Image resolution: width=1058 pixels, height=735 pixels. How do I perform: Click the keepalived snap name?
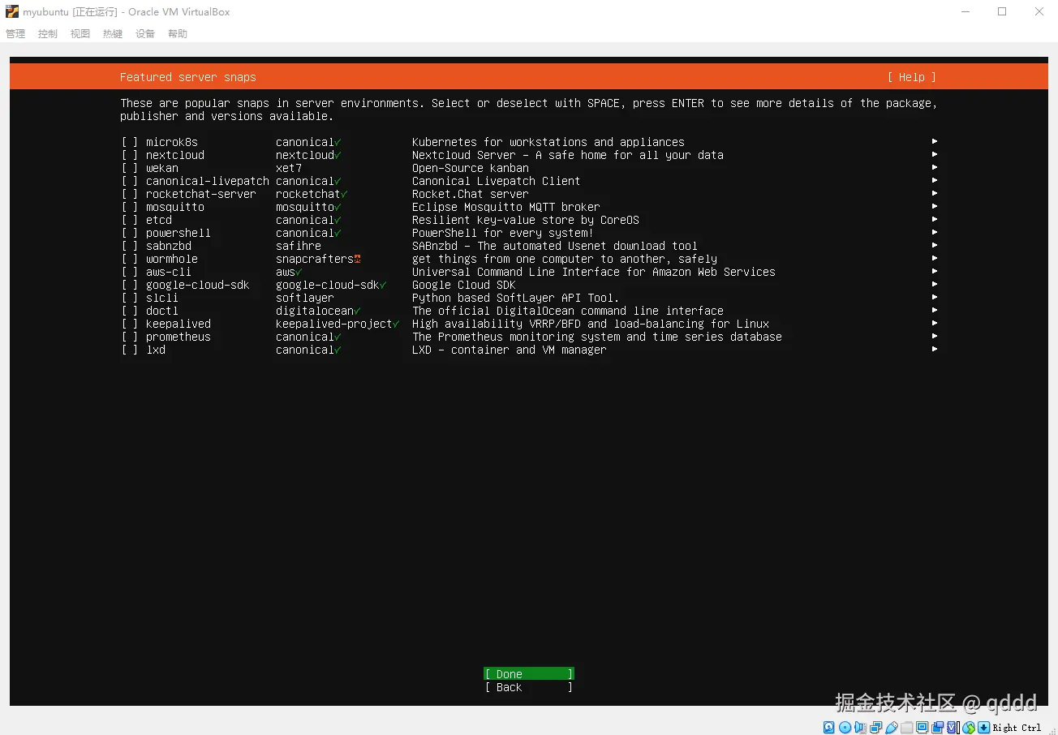pos(178,324)
